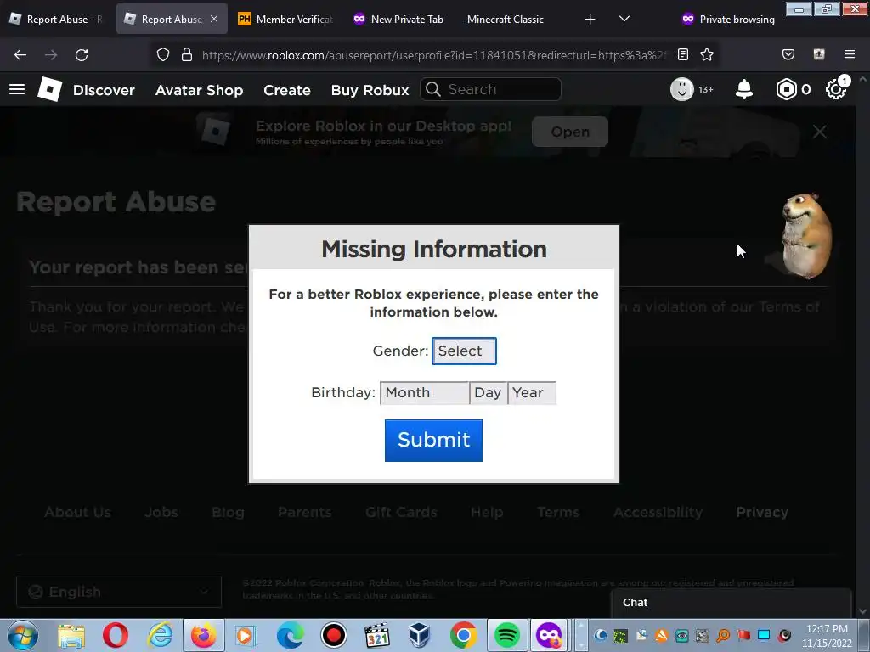Open the Privacy footer link
Screen dimensions: 870x652
pos(762,512)
